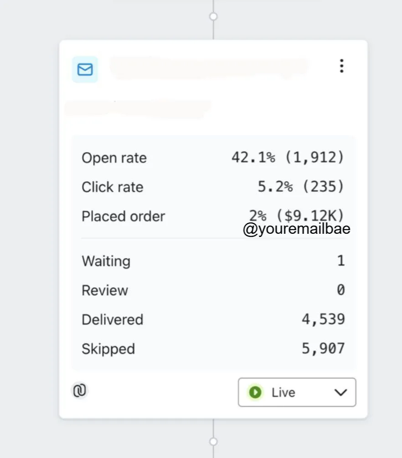Image resolution: width=402 pixels, height=458 pixels.
Task: Click the green Live play status icon
Action: (x=255, y=392)
